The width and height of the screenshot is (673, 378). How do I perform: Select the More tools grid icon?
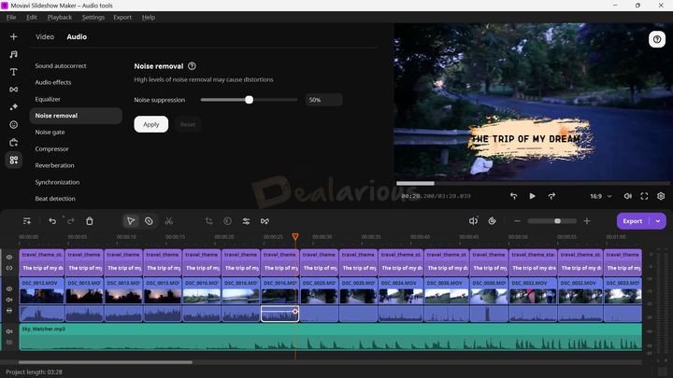click(14, 160)
